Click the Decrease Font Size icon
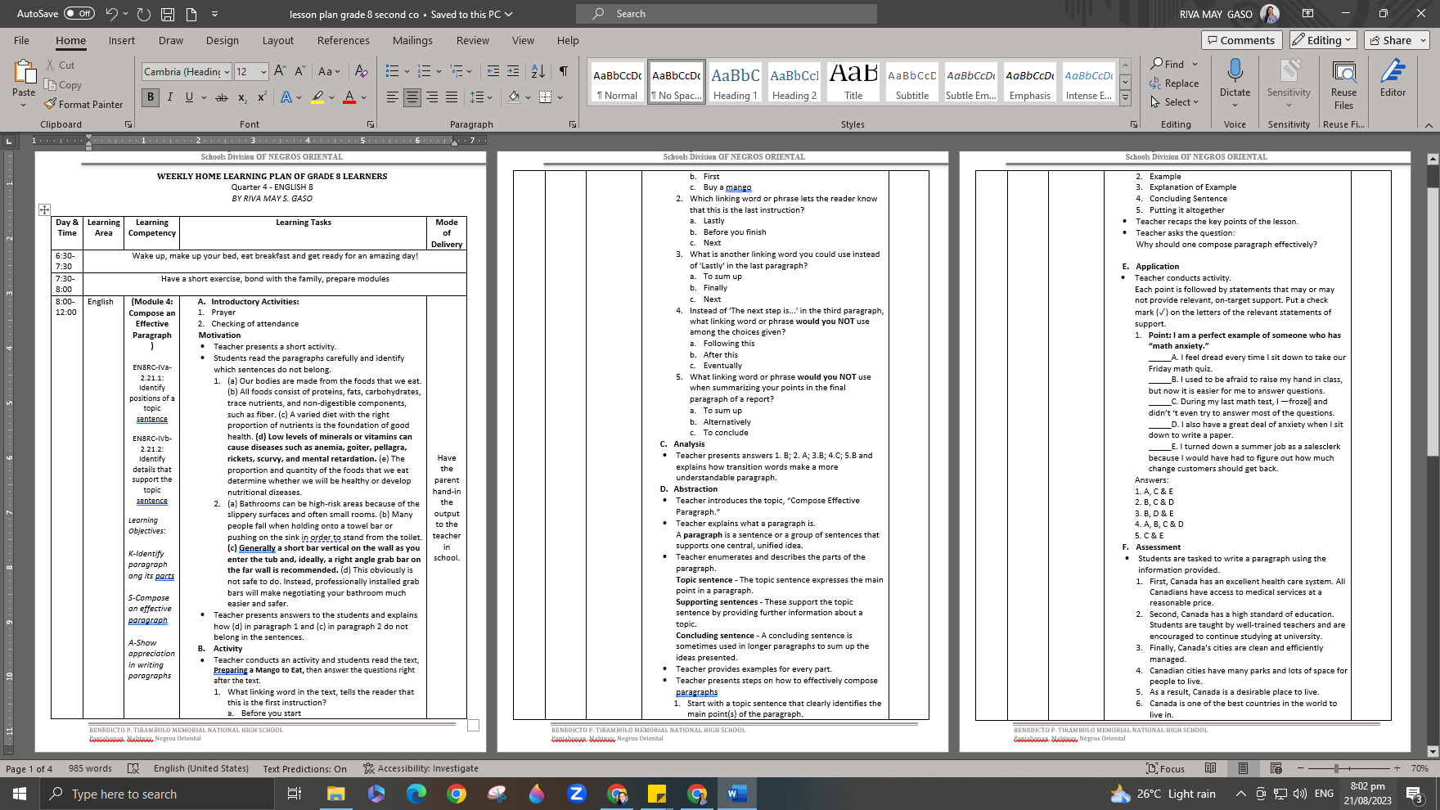The height and width of the screenshot is (810, 1440). tap(299, 71)
